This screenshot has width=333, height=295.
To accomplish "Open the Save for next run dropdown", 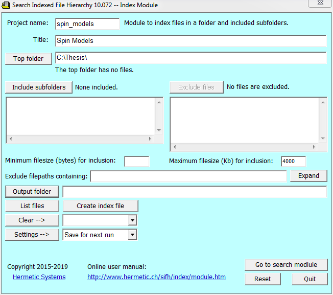I will coord(132,235).
